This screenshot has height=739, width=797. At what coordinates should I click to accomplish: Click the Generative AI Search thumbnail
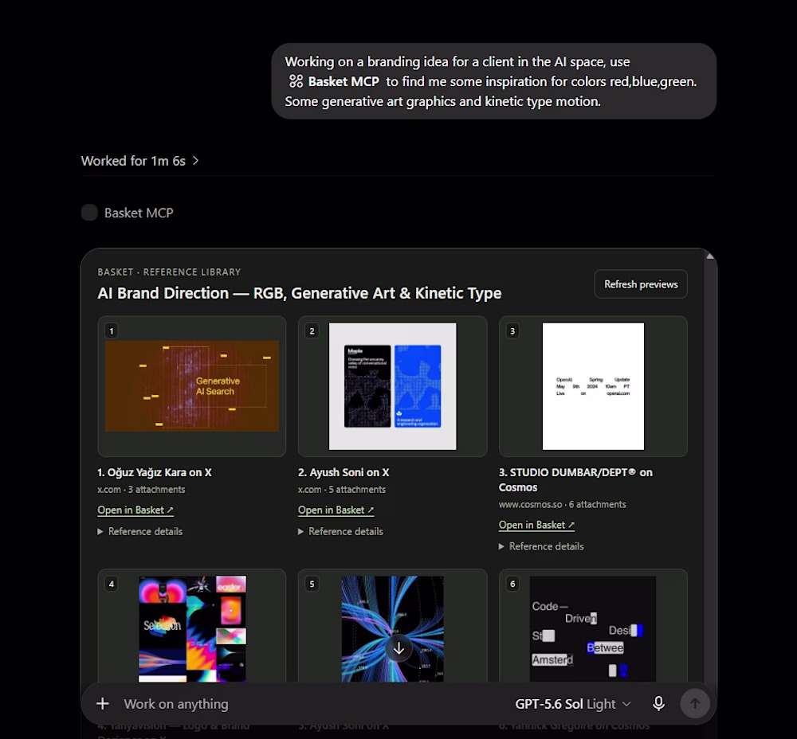click(x=191, y=386)
